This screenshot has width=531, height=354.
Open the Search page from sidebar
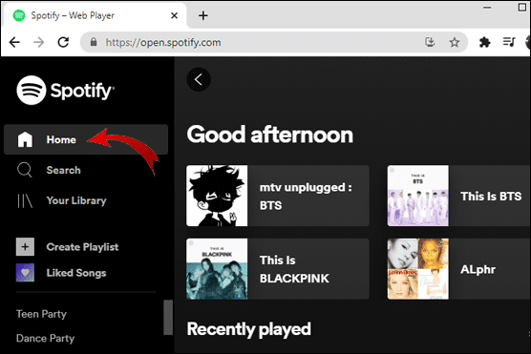click(63, 170)
